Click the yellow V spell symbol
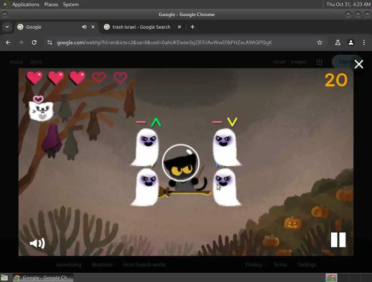The height and width of the screenshot is (282, 372). point(232,122)
